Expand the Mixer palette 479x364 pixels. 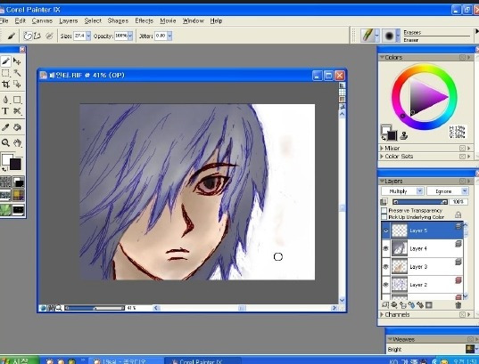(x=382, y=148)
